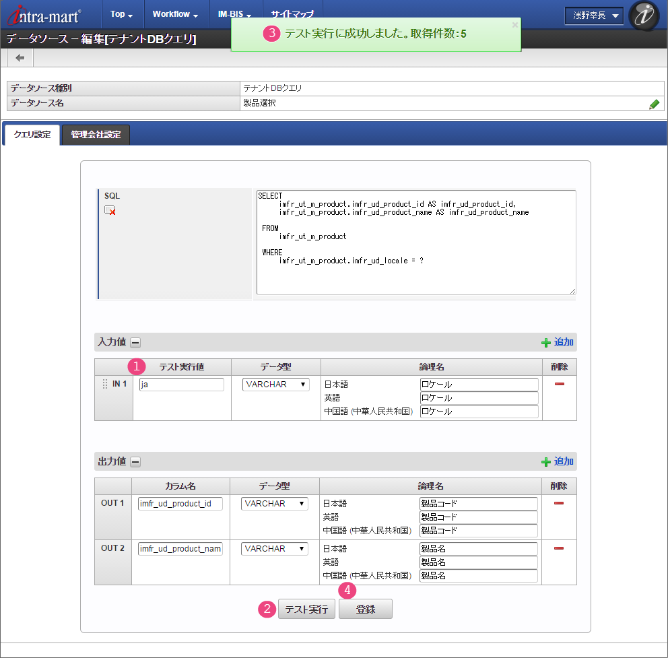Switch to the クエリ設定 tab
668x658 pixels.
click(32, 135)
